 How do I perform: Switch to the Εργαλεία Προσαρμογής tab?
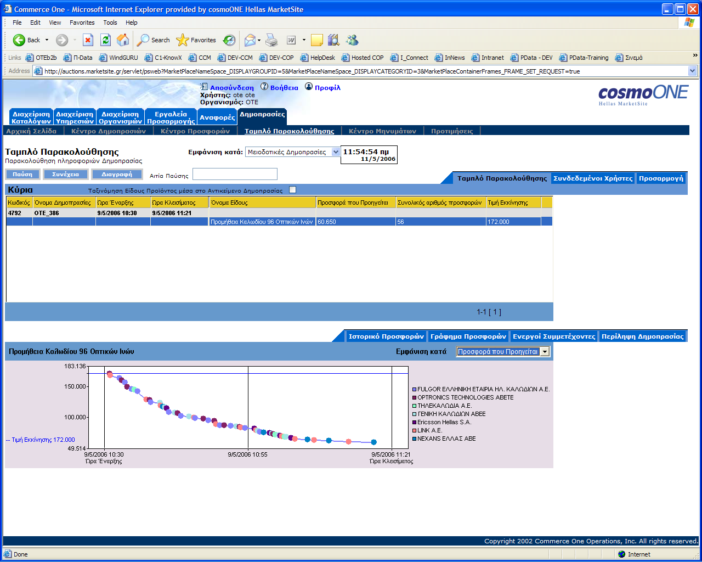tap(171, 117)
